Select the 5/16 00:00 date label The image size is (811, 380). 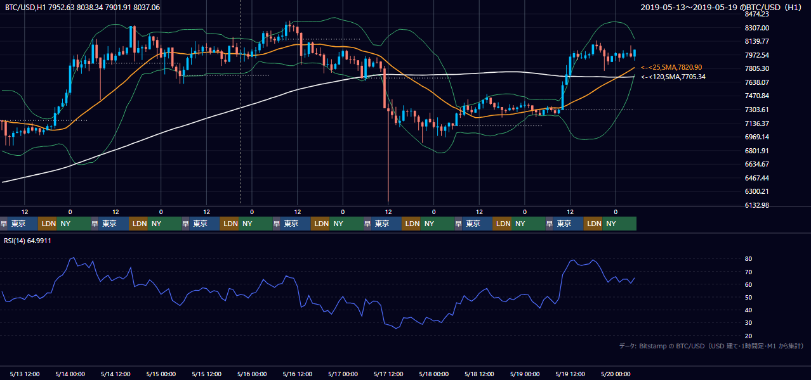(252, 374)
